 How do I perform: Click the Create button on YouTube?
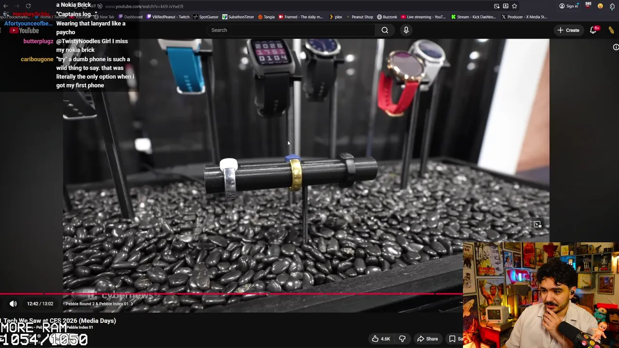pyautogui.click(x=568, y=30)
